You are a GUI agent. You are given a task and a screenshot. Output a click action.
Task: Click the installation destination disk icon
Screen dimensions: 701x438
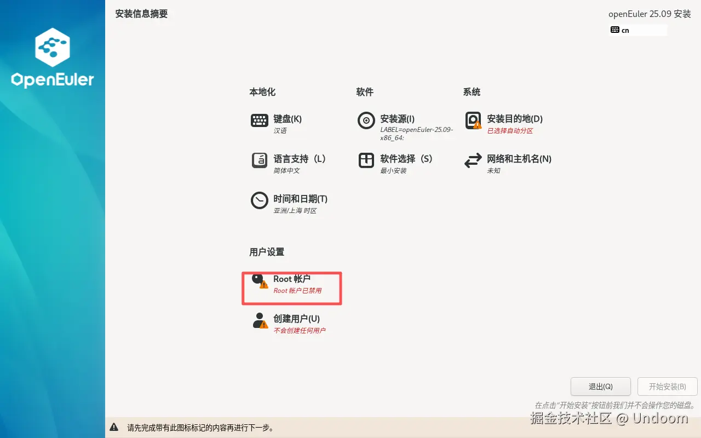pos(473,120)
